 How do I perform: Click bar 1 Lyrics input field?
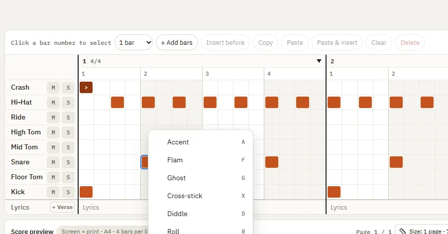114,208
